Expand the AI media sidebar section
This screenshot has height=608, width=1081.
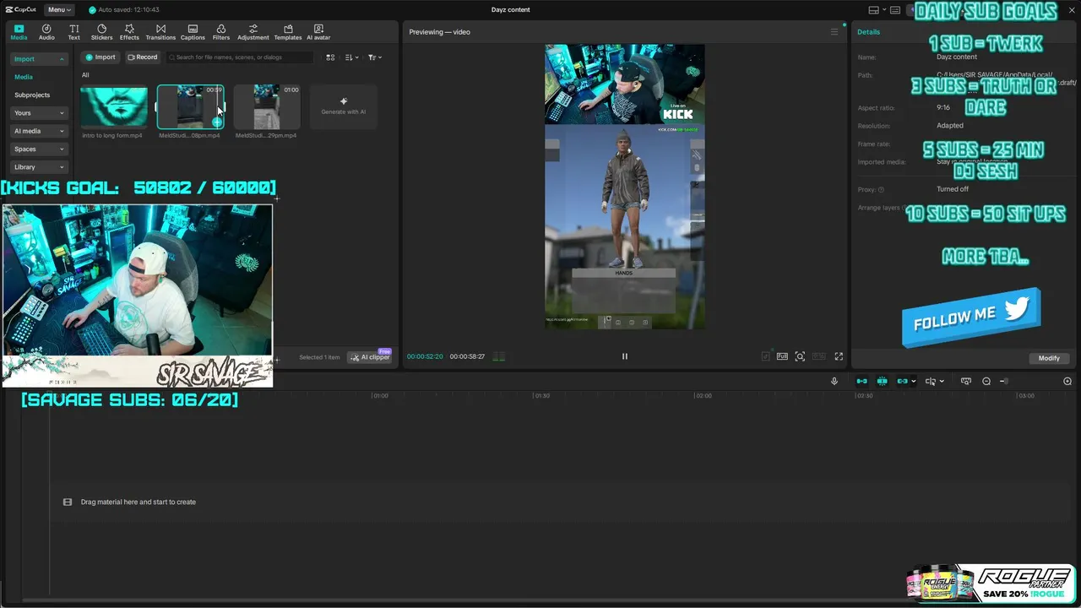(39, 131)
